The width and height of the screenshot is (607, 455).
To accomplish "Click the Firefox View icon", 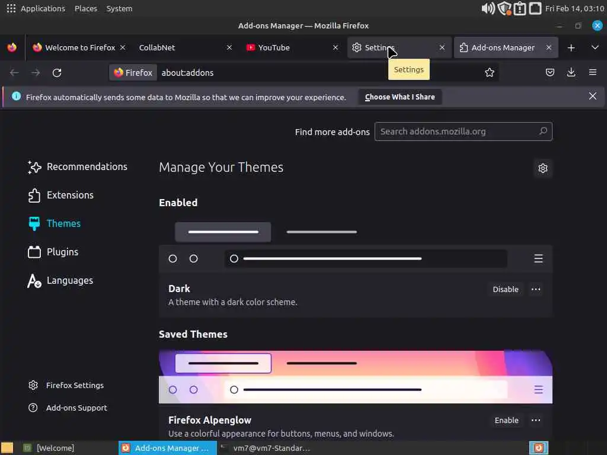I will click(x=12, y=47).
